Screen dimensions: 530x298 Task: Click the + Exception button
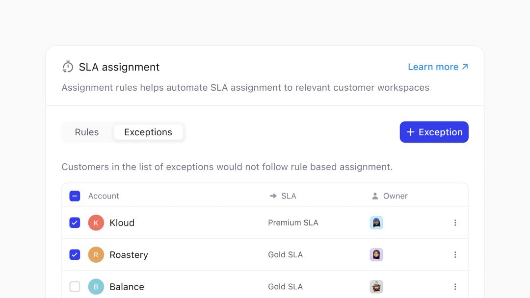[434, 132]
